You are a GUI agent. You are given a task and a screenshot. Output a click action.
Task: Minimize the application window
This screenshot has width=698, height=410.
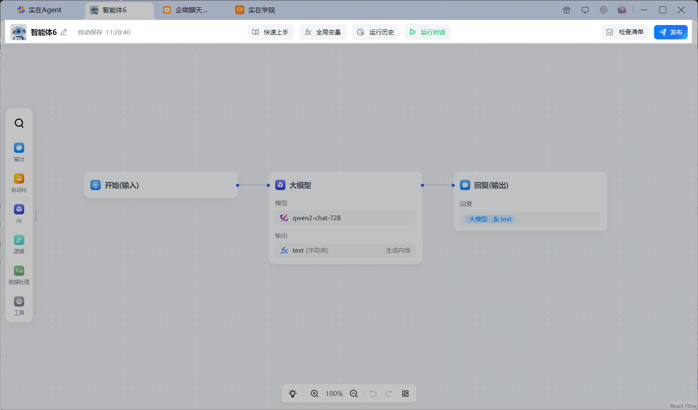coord(644,10)
